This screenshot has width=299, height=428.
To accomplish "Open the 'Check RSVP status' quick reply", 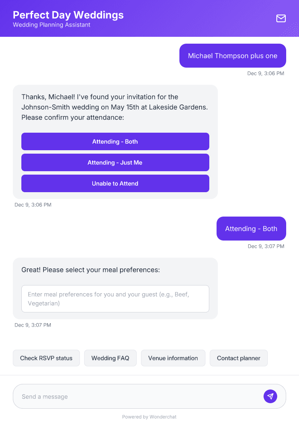I will pyautogui.click(x=46, y=358).
